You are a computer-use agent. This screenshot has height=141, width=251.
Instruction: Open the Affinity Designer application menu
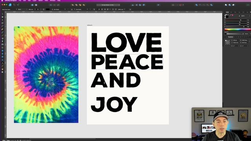pyautogui.click(x=11, y=1)
